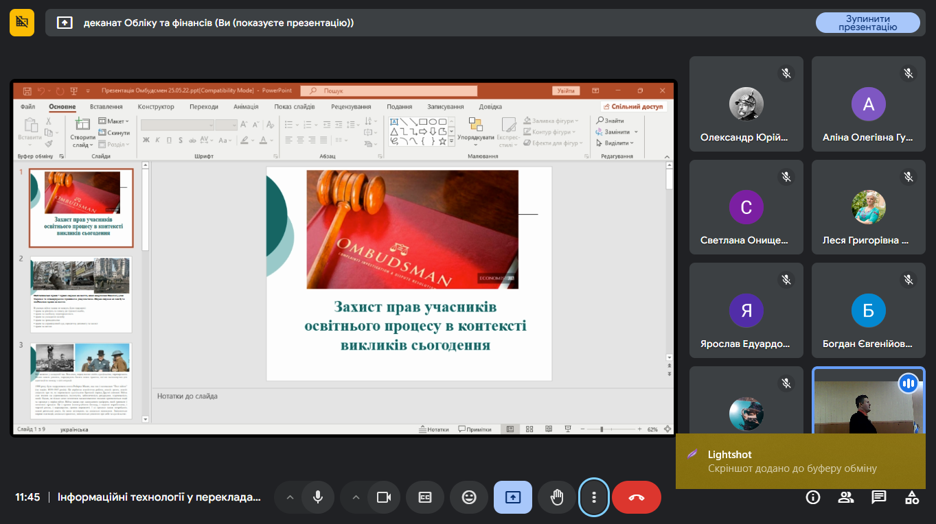Screen dimensions: 936x524
Task: Switch to the Конструктор tab
Action: point(156,107)
